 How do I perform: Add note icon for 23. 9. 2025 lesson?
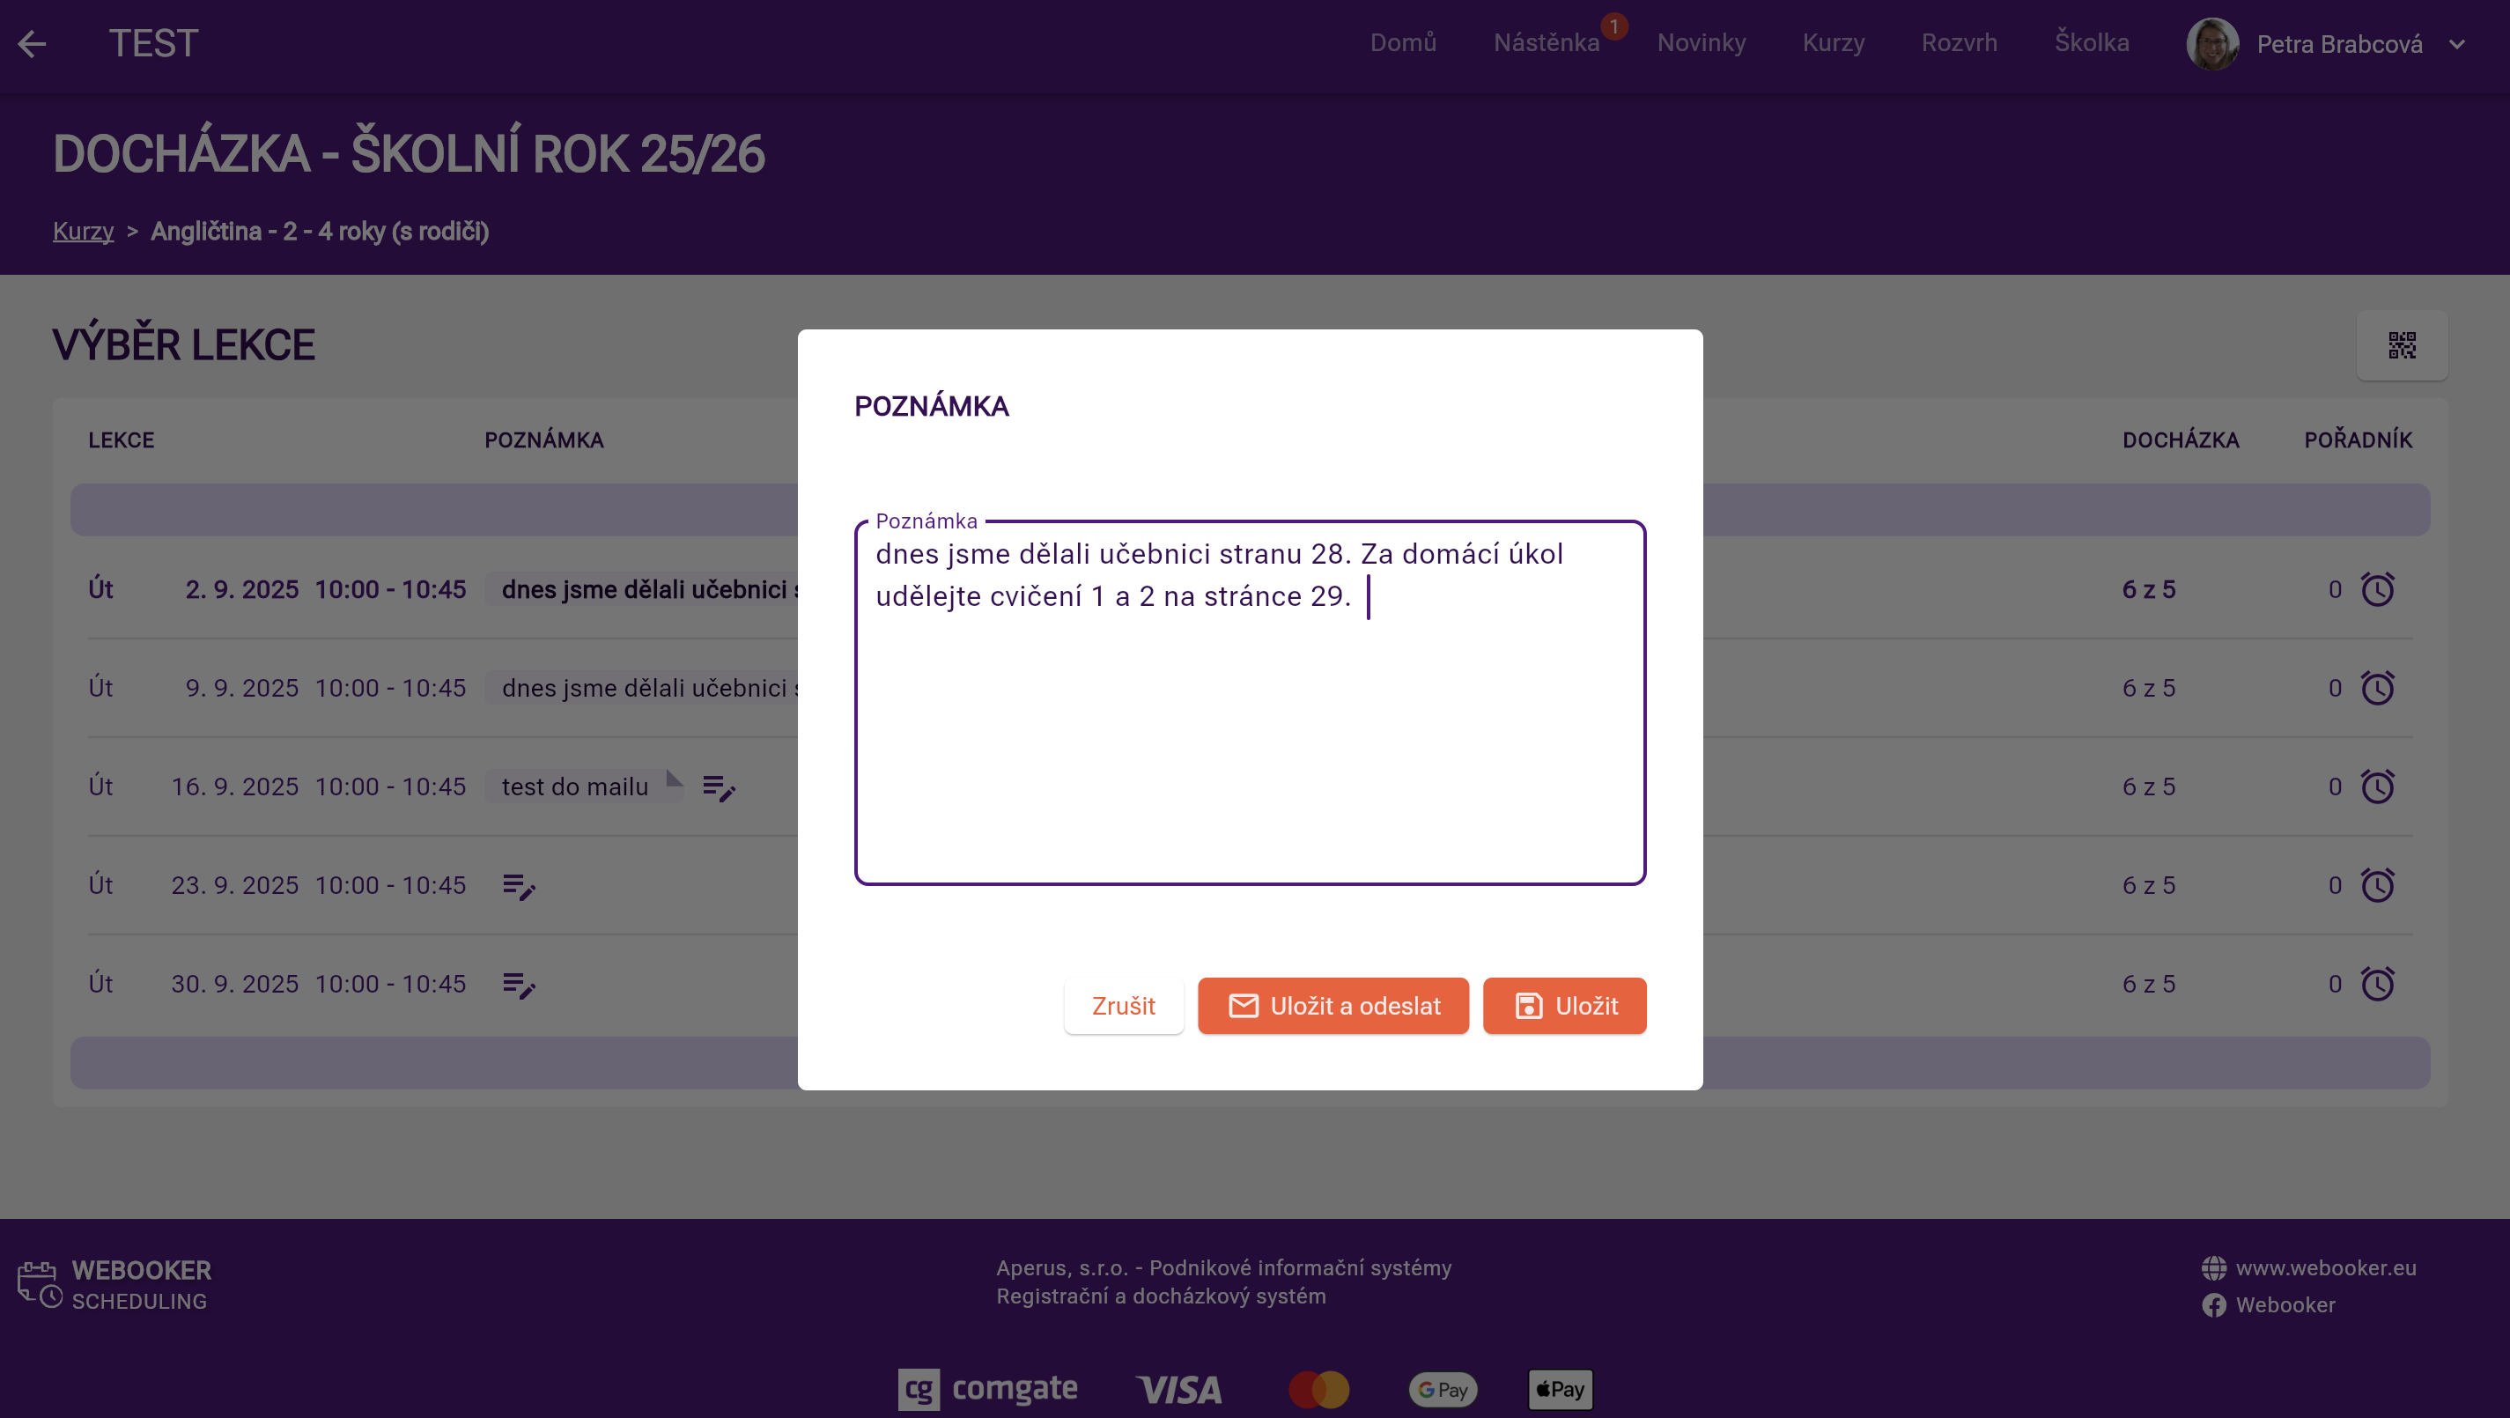[x=519, y=886]
